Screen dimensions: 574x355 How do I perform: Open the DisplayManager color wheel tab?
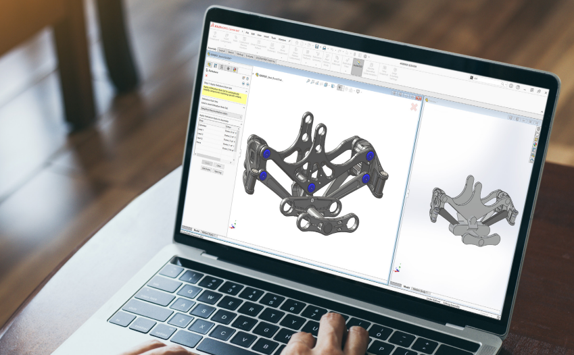tap(235, 70)
